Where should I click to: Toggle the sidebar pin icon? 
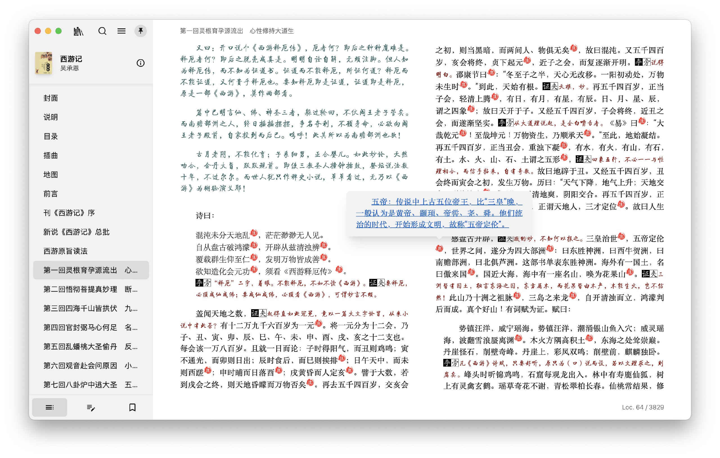pos(141,31)
